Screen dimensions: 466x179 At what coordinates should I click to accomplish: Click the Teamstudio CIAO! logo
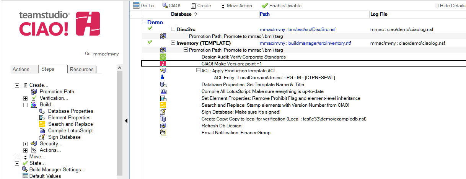pos(59,24)
